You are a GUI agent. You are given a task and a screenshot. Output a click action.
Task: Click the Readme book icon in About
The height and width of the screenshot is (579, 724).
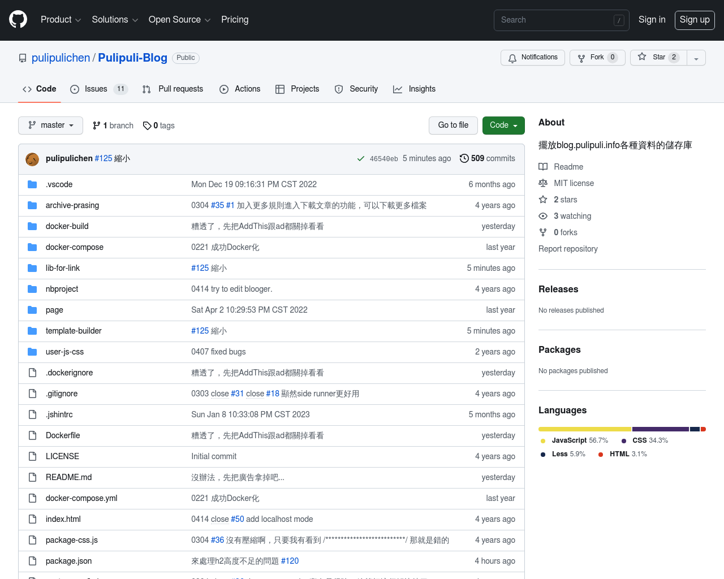click(543, 167)
